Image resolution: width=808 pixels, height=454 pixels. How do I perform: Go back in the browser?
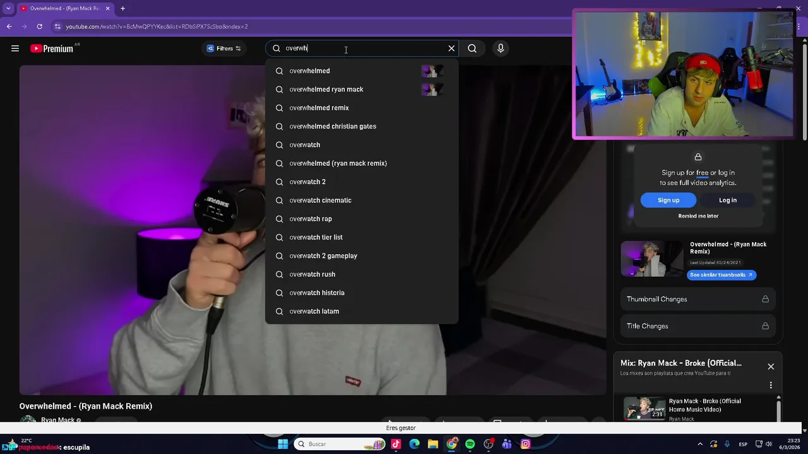(x=9, y=26)
